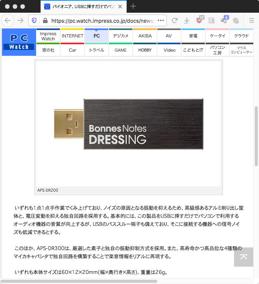Open the トラベル section

(x=96, y=50)
